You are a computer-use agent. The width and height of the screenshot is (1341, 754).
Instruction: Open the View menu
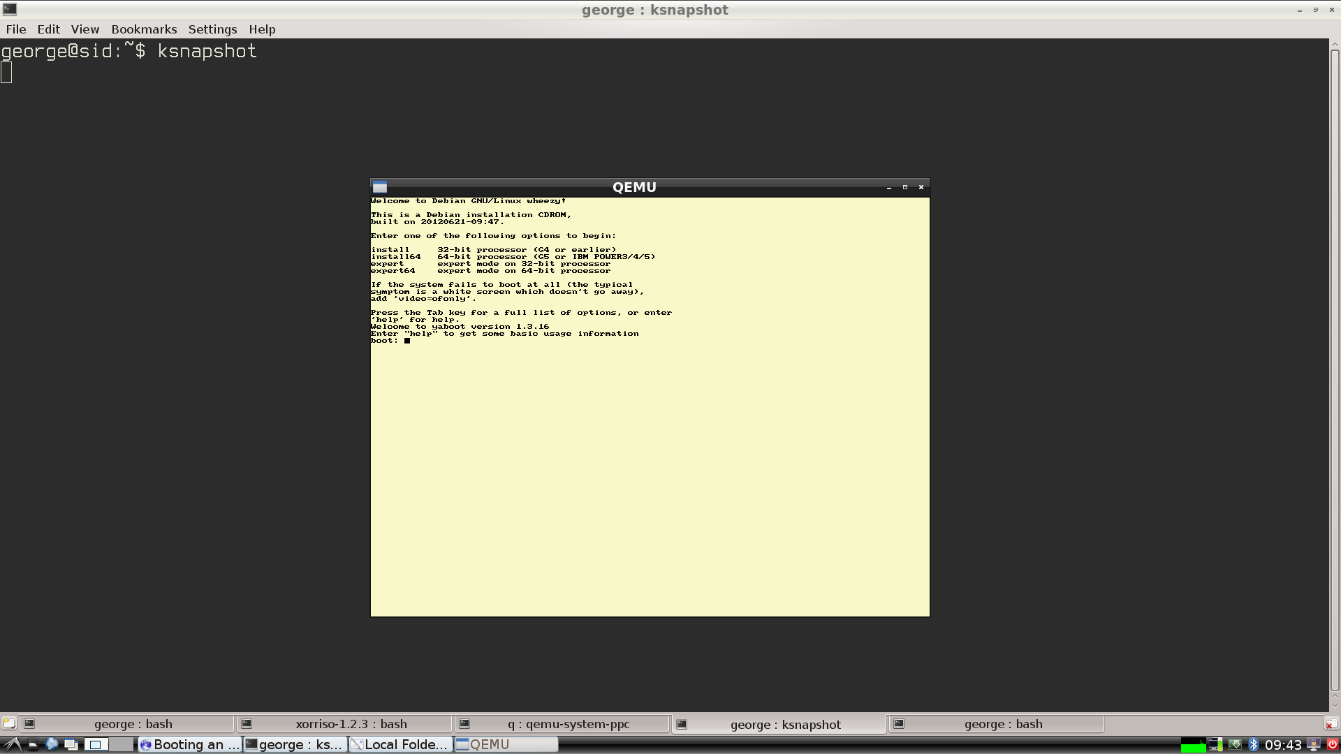85,29
